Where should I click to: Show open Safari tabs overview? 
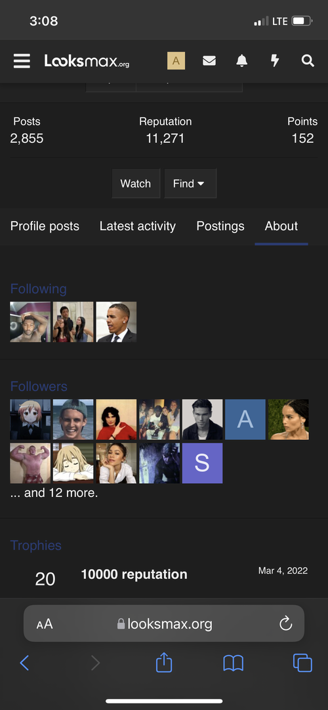point(302,663)
